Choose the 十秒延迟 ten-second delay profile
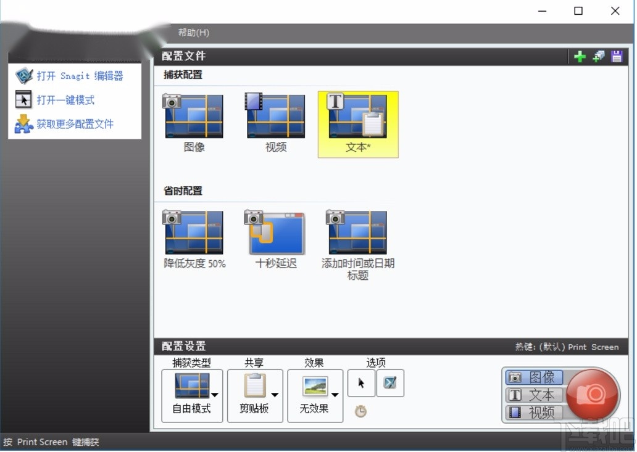 point(276,240)
